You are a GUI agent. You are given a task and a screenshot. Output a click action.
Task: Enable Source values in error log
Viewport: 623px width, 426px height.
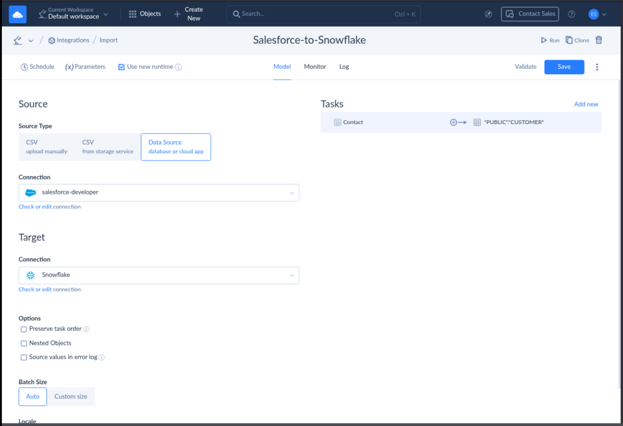point(24,357)
